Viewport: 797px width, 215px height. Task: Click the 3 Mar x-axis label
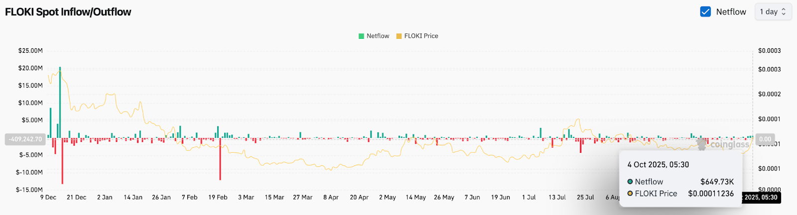pos(246,198)
